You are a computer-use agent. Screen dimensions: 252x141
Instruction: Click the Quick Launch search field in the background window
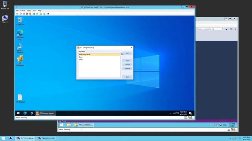[x=209, y=29]
